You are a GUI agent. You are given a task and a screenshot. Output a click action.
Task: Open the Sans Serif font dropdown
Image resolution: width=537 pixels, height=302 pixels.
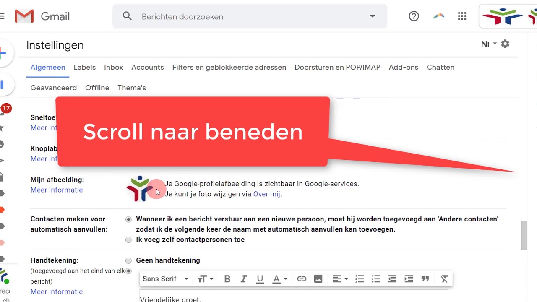166,279
